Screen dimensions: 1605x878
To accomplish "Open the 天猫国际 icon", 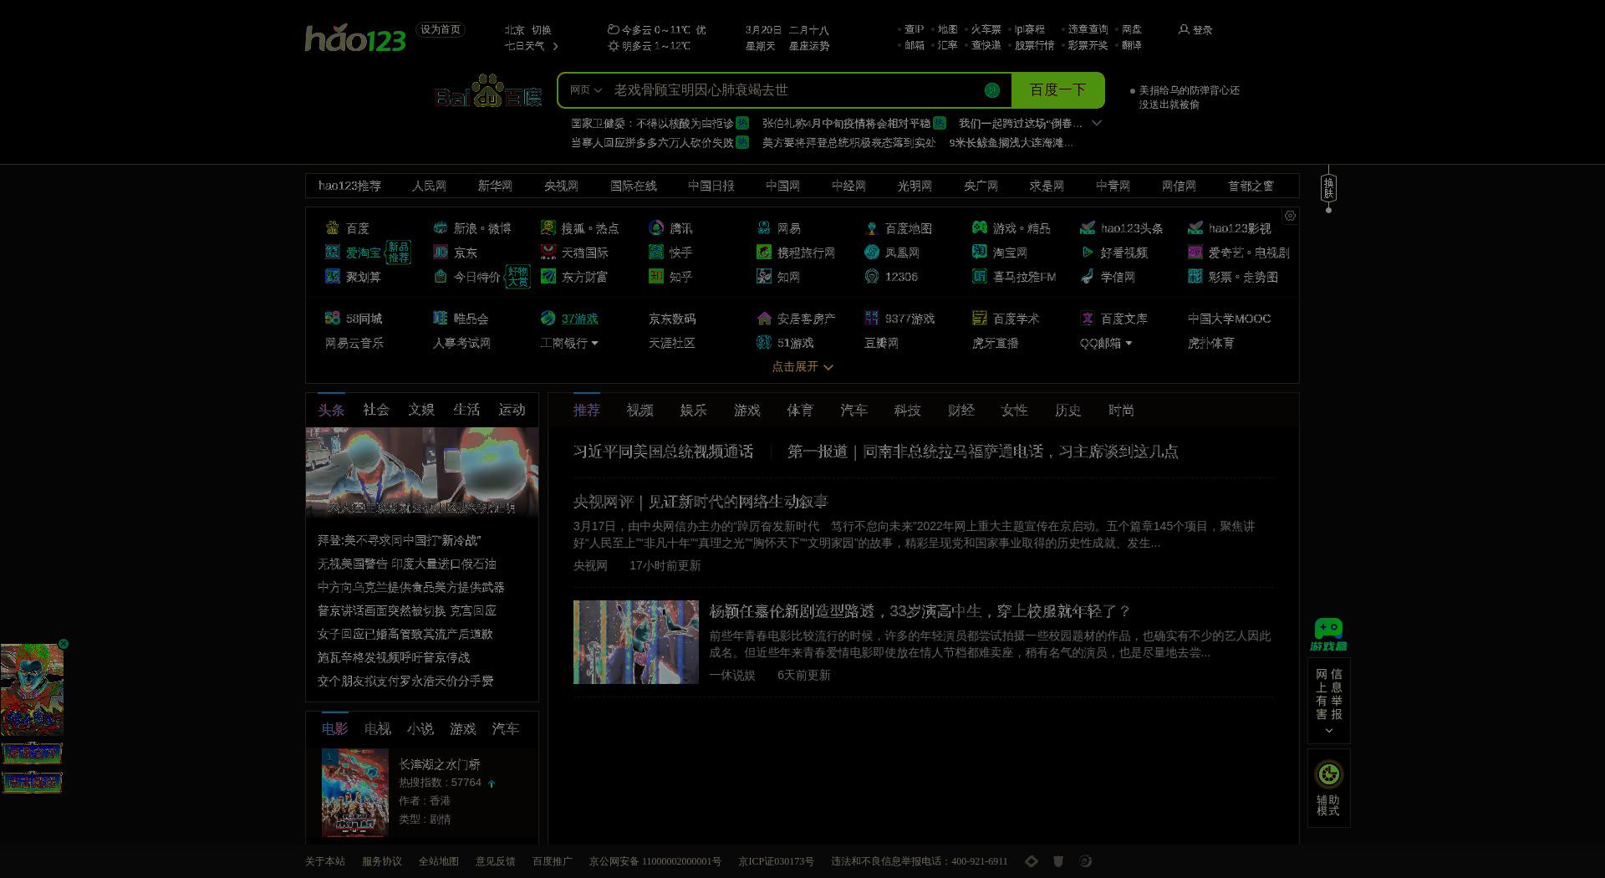I will click(x=548, y=252).
